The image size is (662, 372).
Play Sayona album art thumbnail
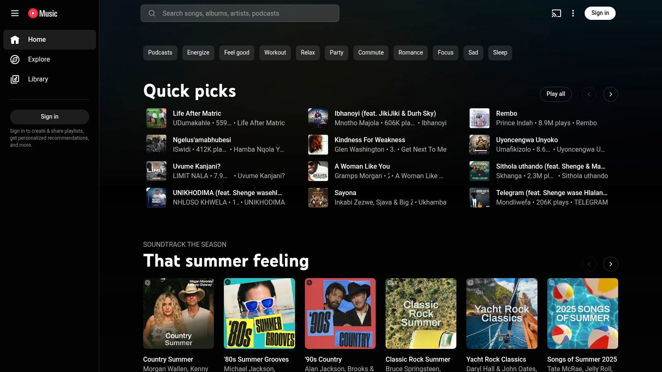318,198
